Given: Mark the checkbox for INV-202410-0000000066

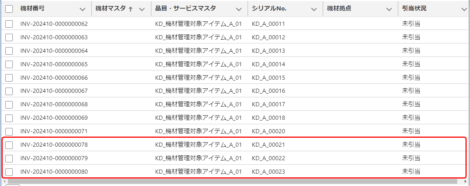Looking at the screenshot, I should tap(9, 78).
